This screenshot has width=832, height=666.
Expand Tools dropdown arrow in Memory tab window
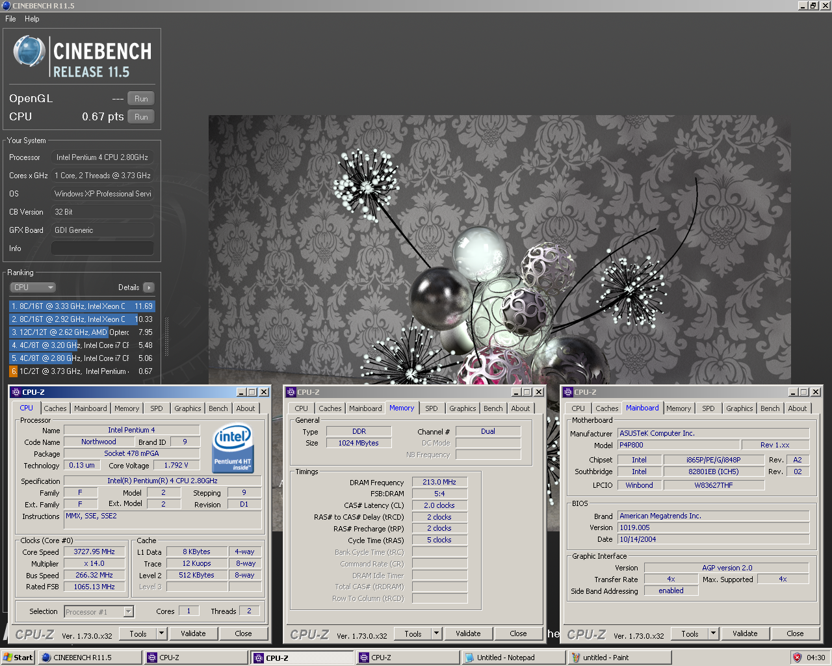click(x=437, y=633)
